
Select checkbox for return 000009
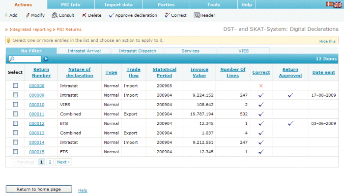click(15, 95)
